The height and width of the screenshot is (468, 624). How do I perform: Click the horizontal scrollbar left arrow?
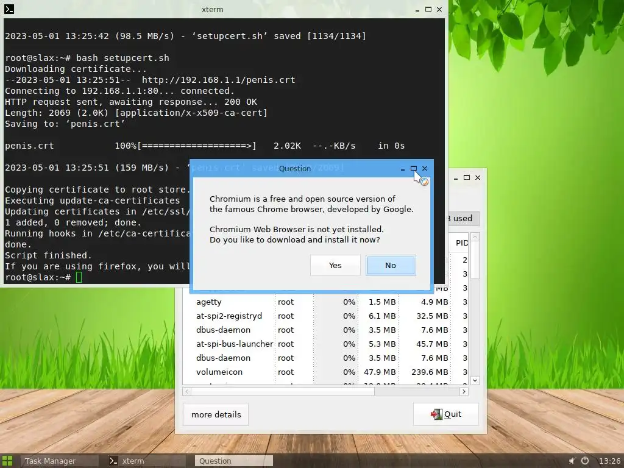point(187,392)
